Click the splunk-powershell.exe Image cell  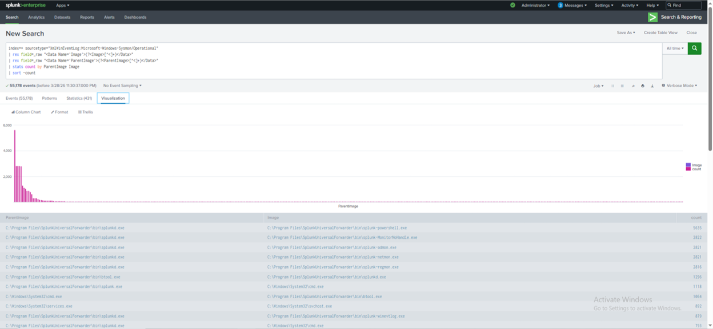click(337, 228)
